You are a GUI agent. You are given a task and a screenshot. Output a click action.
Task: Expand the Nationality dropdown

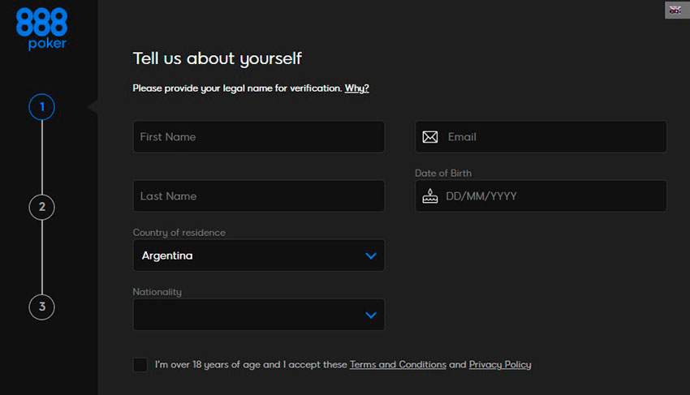coord(259,315)
